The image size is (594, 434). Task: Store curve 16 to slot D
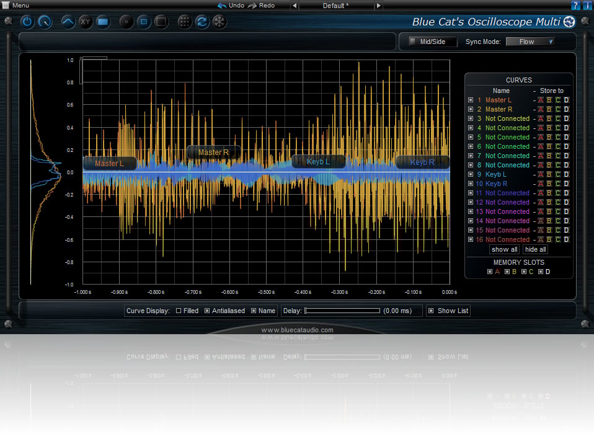coord(566,239)
